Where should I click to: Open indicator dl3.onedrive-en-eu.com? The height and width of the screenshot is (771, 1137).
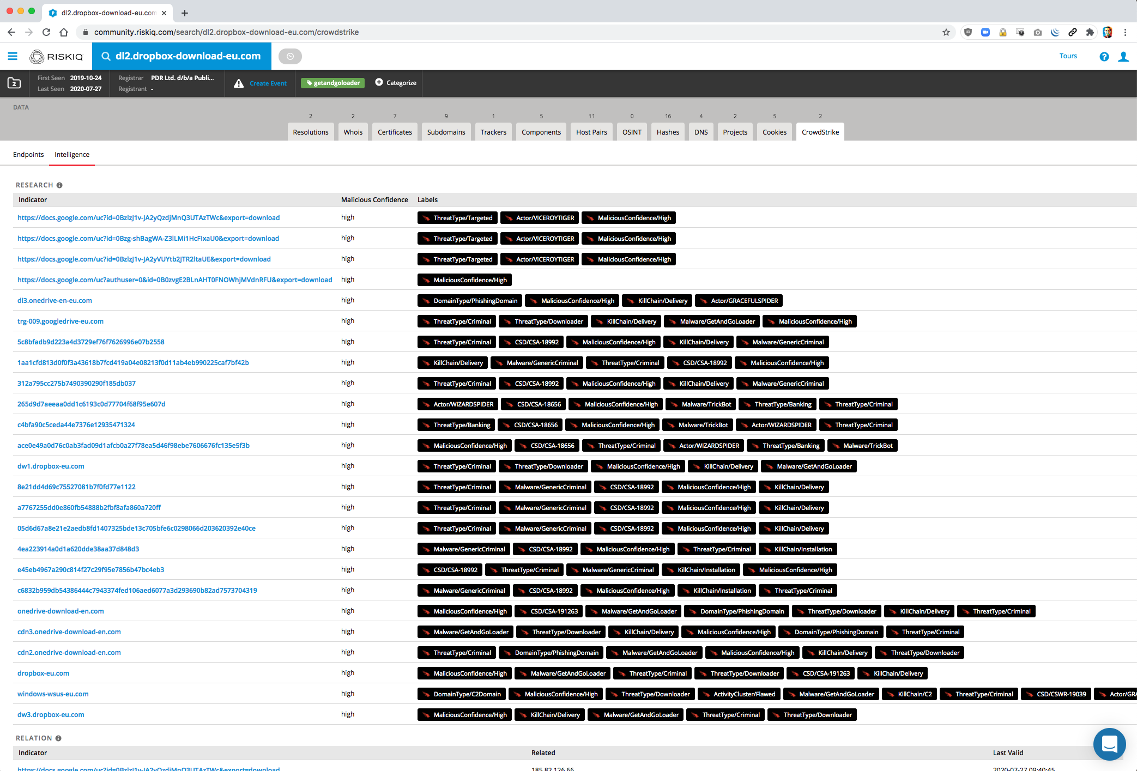click(x=55, y=301)
